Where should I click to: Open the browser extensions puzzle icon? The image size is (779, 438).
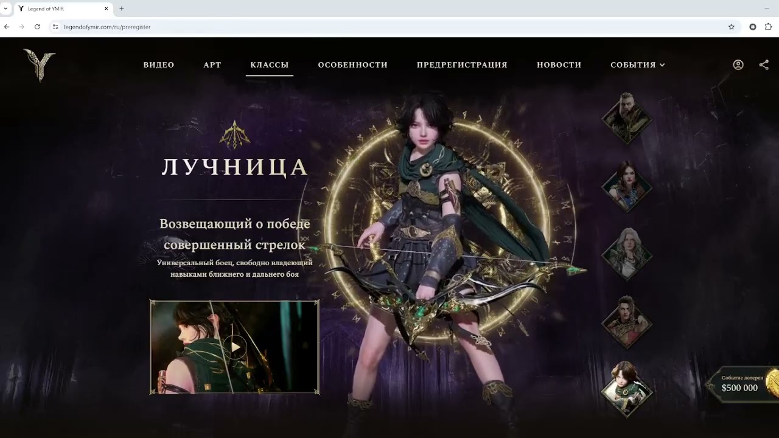[x=769, y=27]
